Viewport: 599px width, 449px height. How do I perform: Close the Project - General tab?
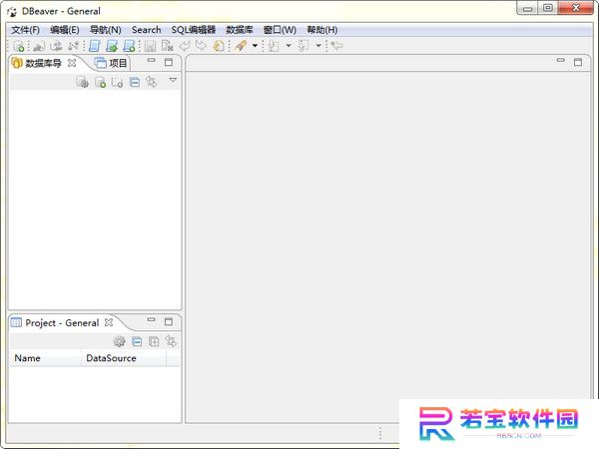(x=109, y=322)
